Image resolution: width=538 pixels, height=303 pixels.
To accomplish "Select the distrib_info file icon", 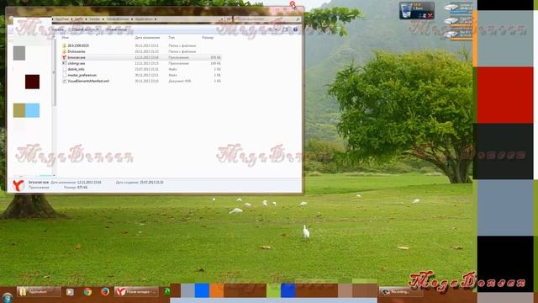I will click(x=64, y=69).
